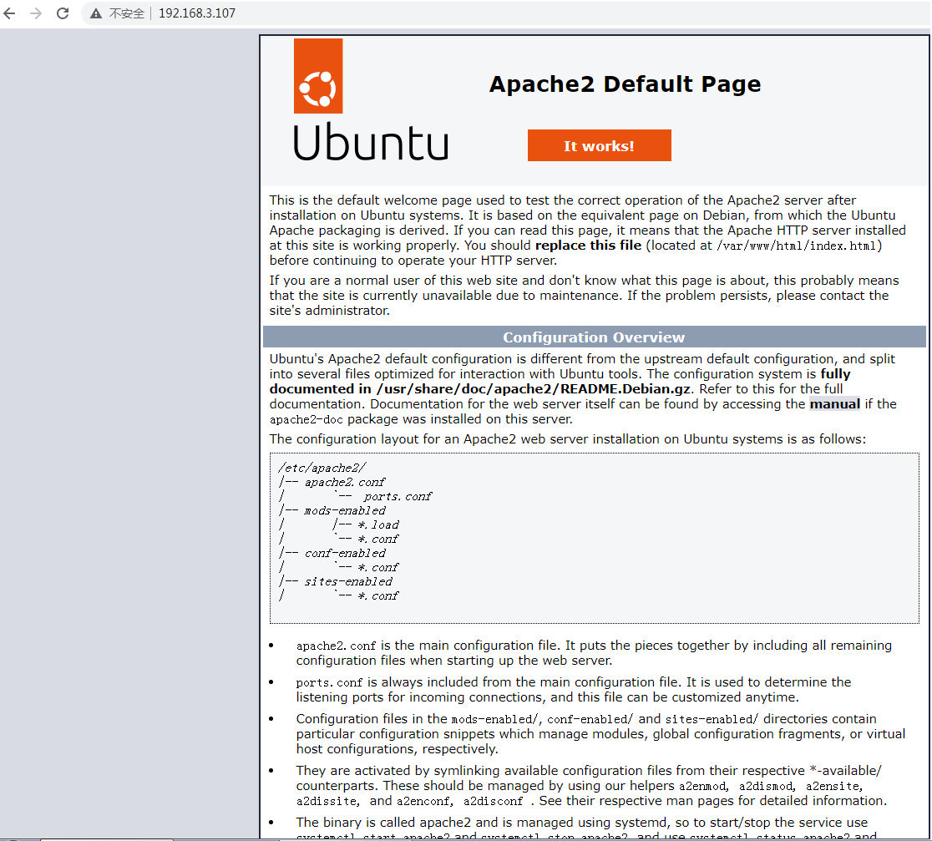This screenshot has width=932, height=841.
Task: Reload the page with the refresh icon
Action: click(x=63, y=13)
